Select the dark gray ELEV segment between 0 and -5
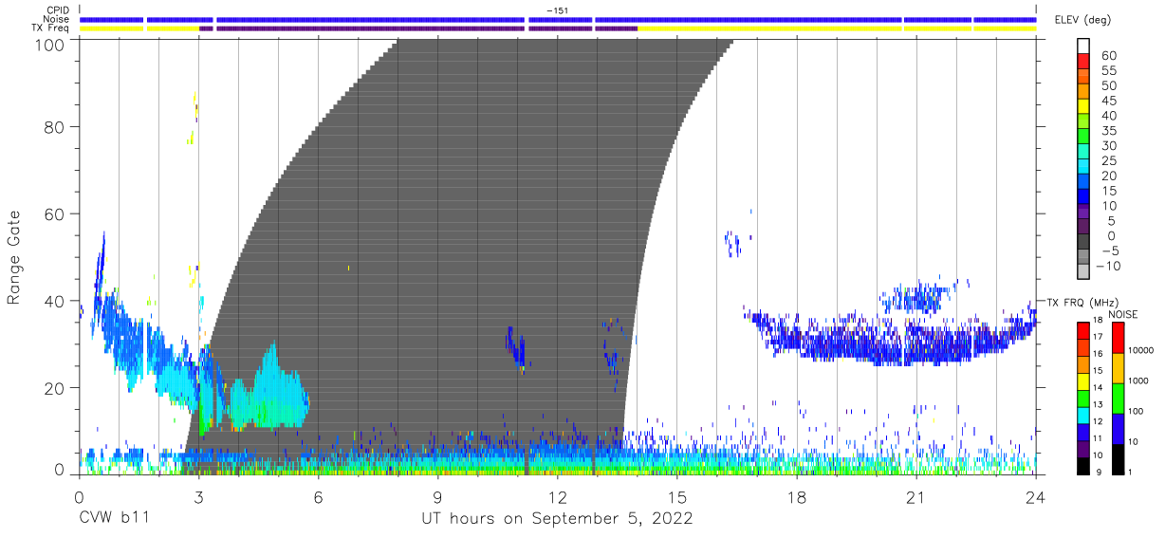 tap(1083, 243)
